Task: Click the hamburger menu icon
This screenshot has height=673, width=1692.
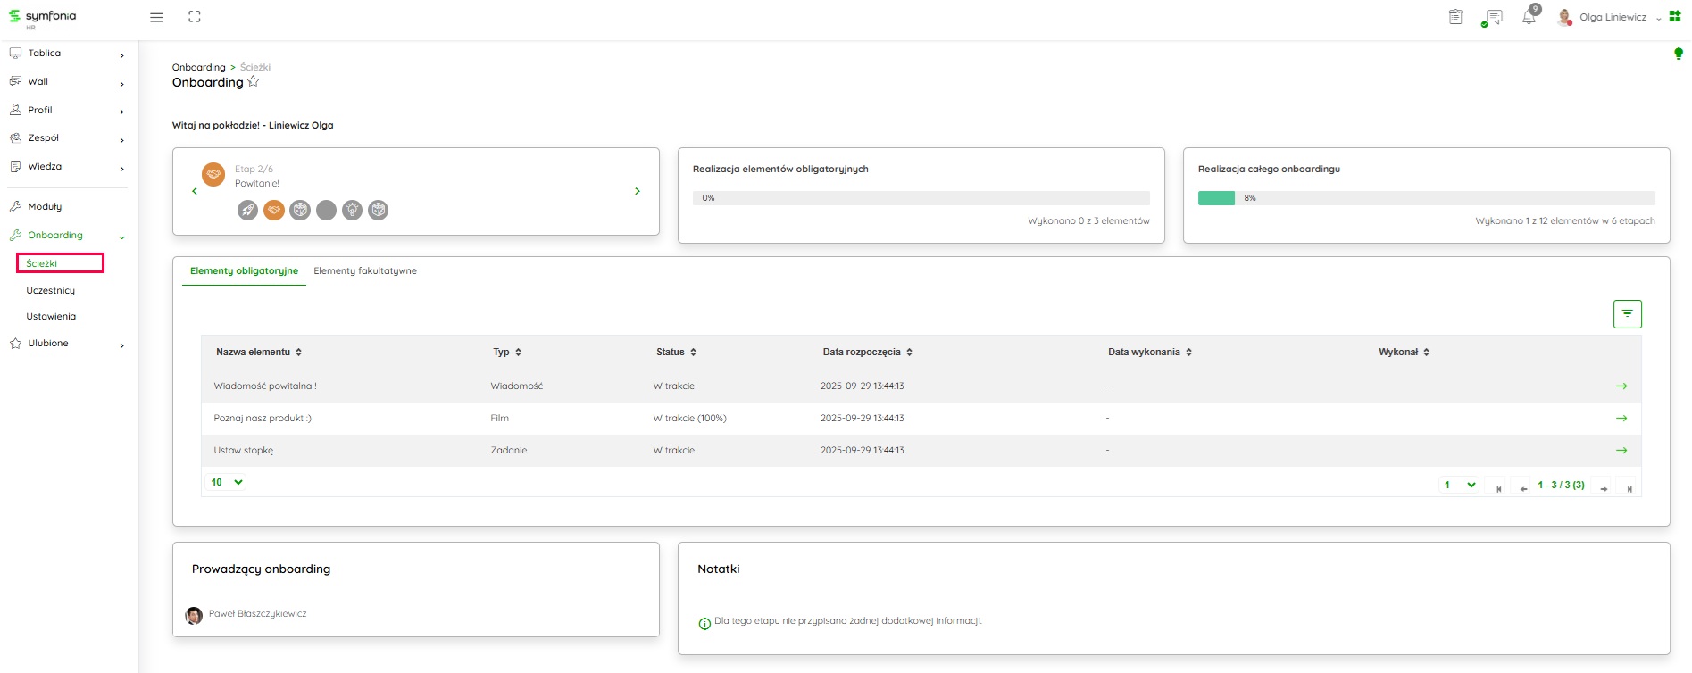Action: tap(156, 17)
